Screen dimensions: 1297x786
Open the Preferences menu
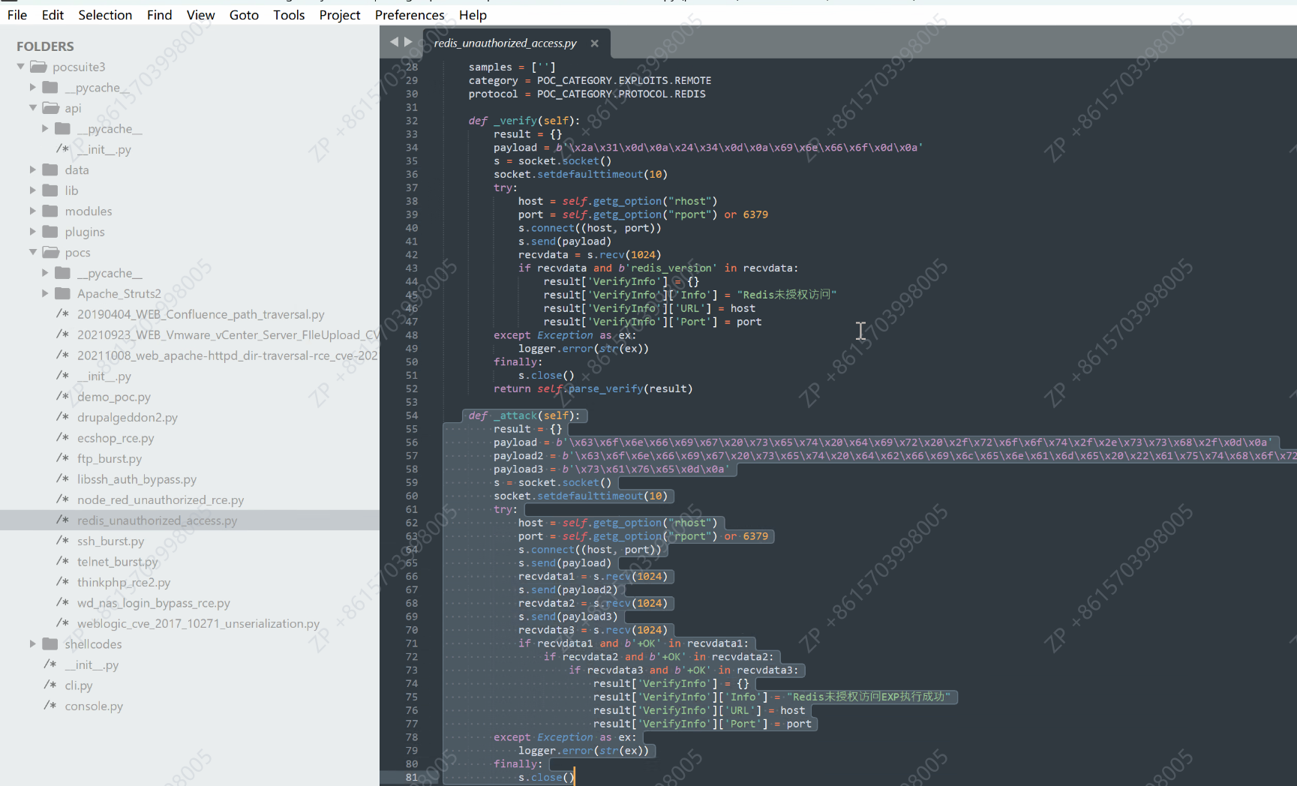[x=410, y=15]
